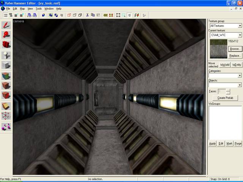Click the Cut scissors icon
243x182 pixels.
(x=87, y=15)
